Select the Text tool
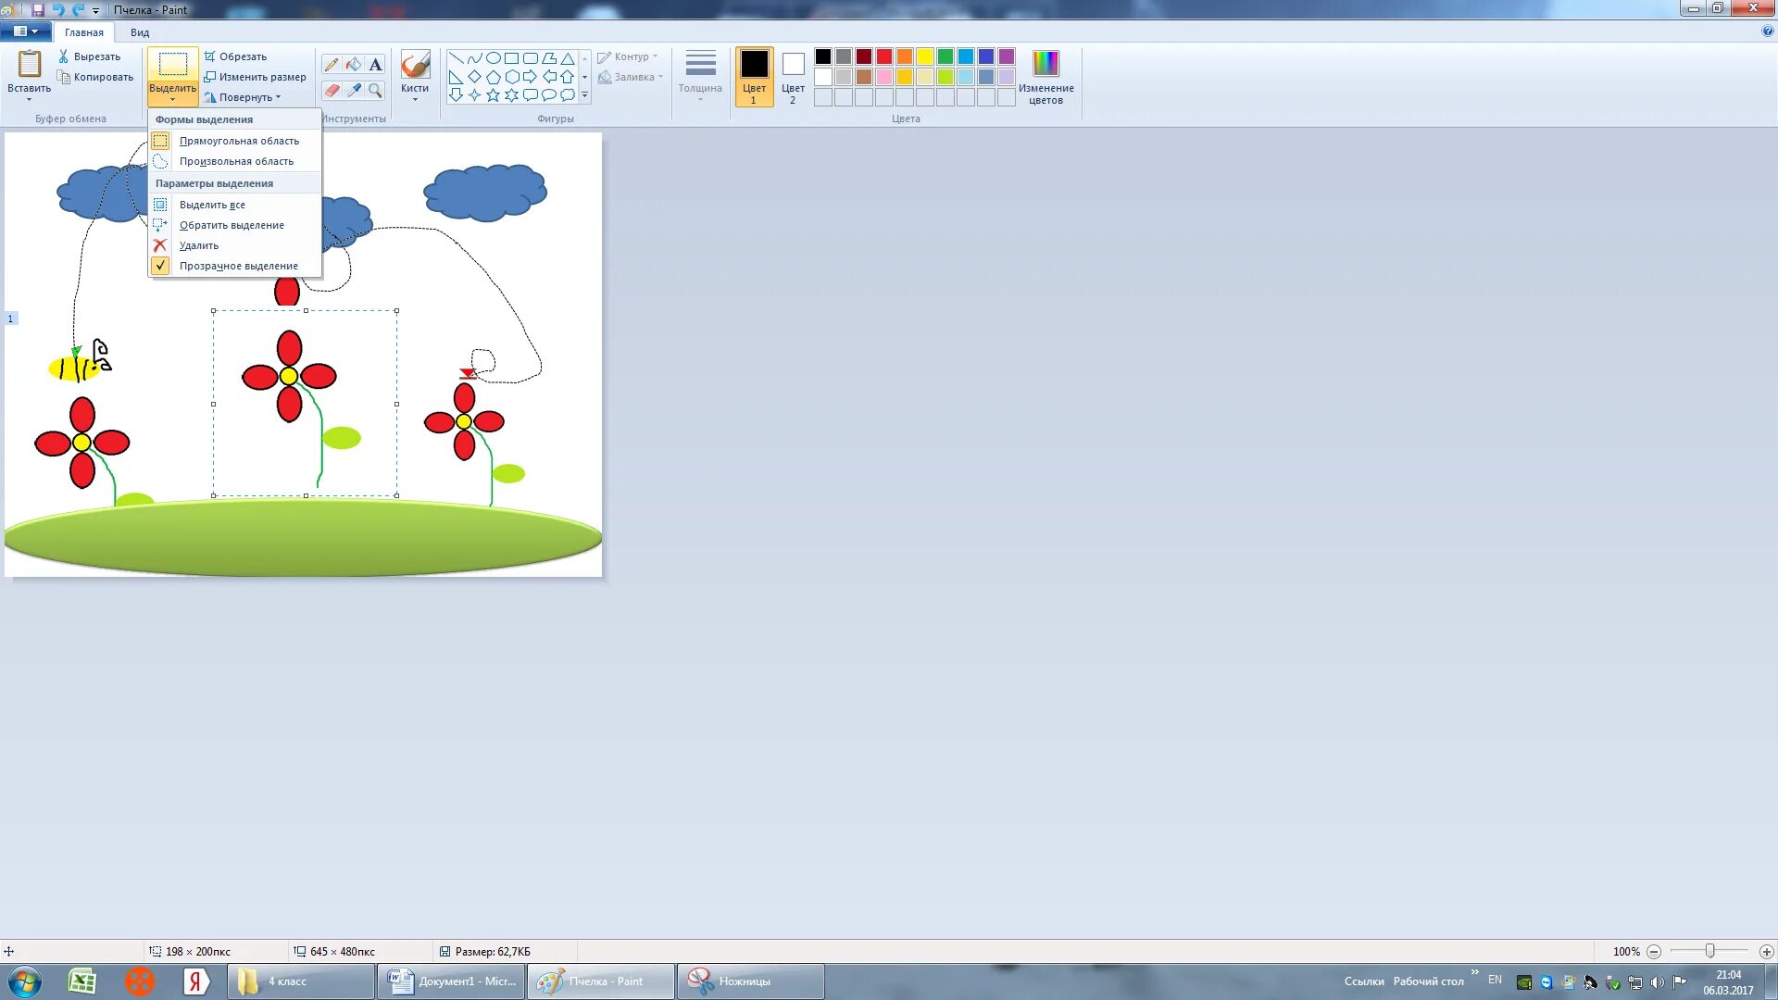The image size is (1778, 1000). click(375, 65)
